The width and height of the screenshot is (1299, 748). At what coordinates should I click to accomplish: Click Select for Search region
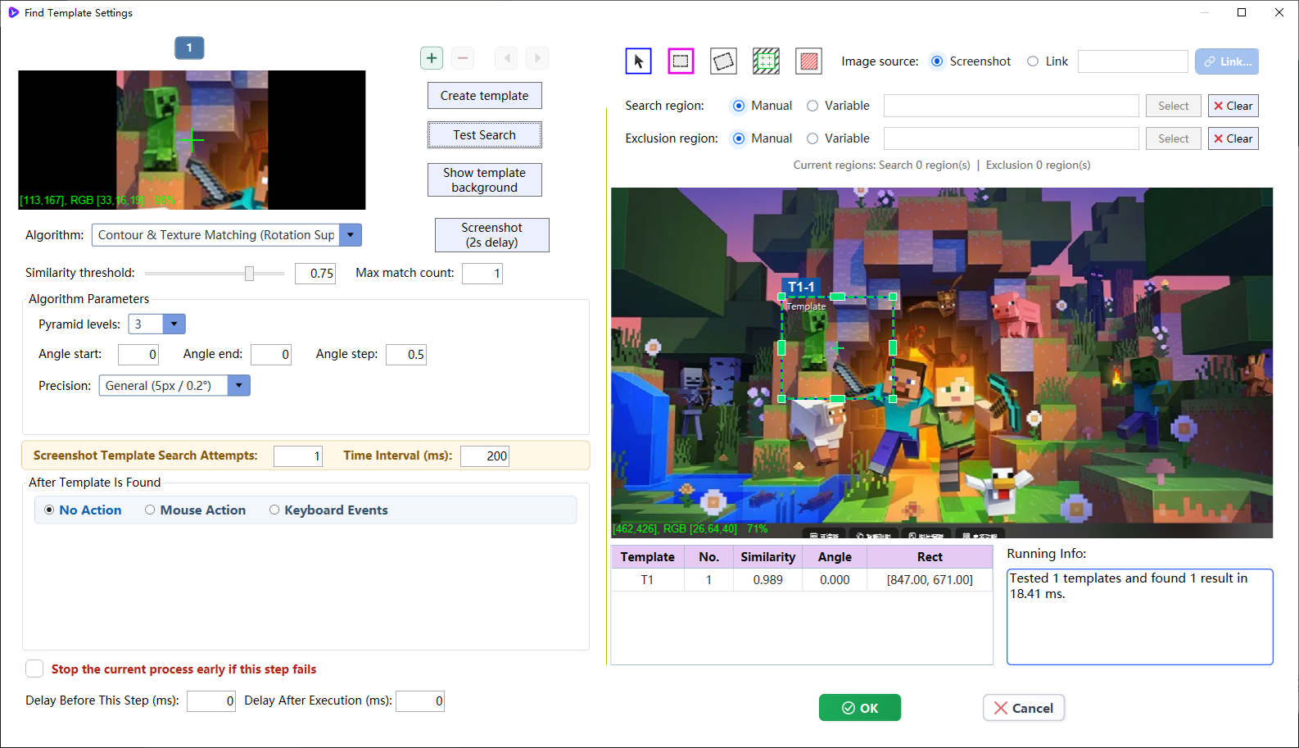click(1174, 106)
